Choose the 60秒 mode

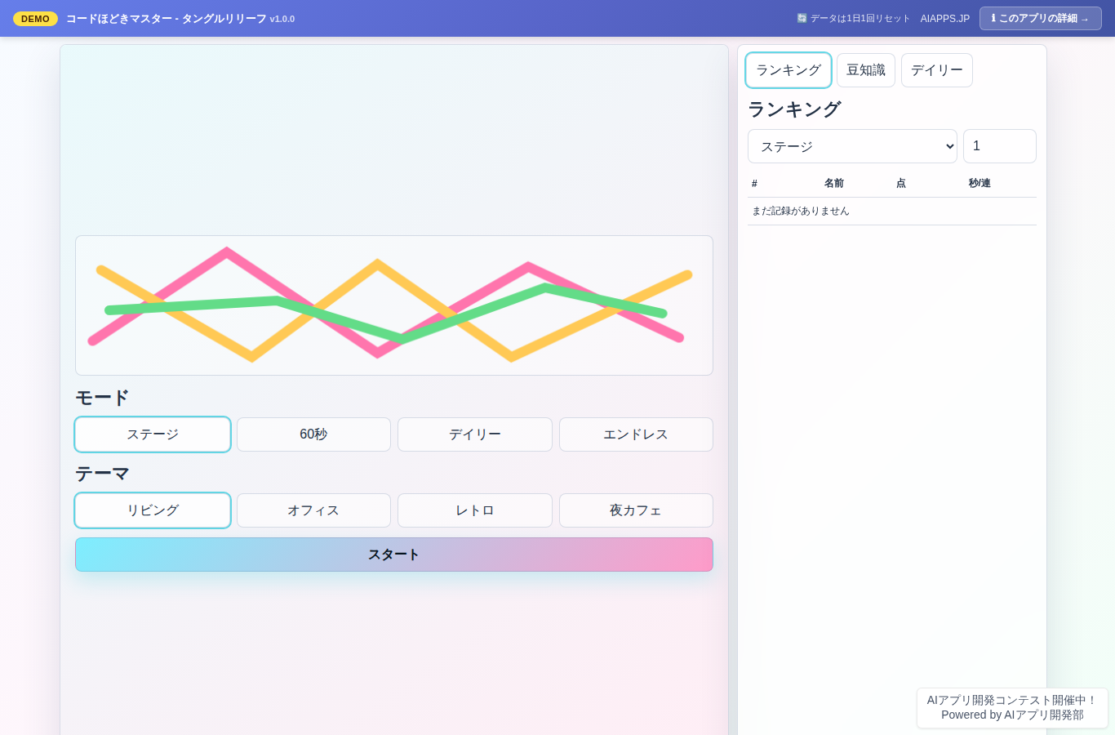313,434
